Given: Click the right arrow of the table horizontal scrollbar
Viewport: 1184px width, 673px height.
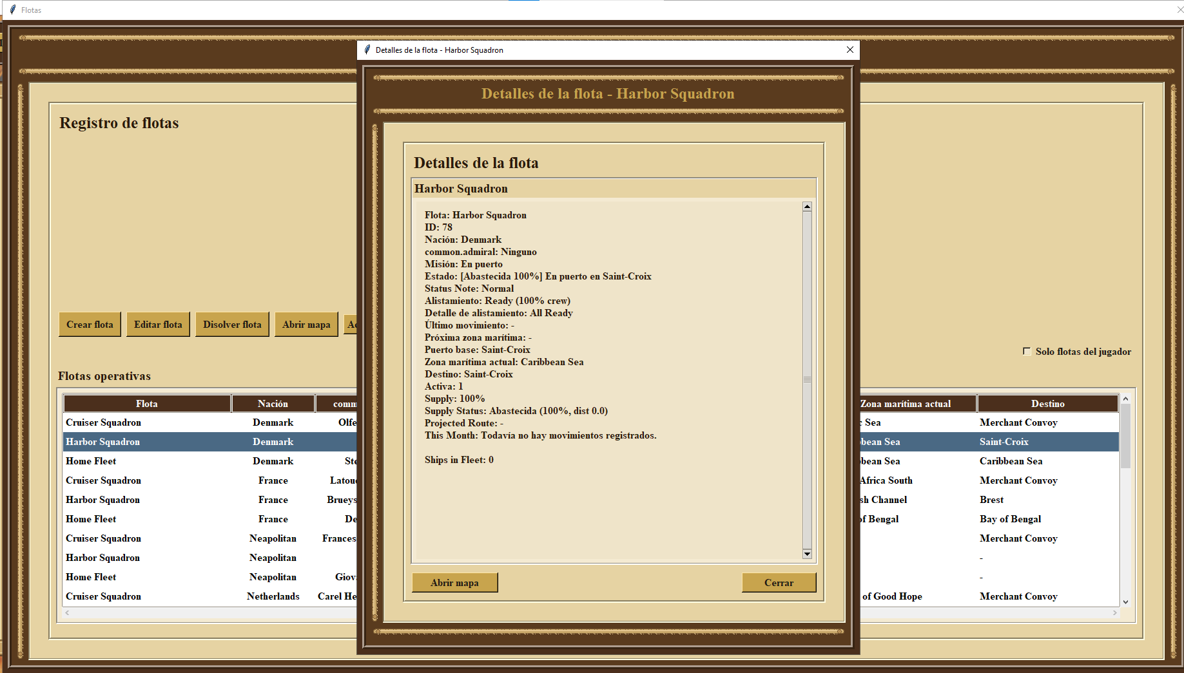Looking at the screenshot, I should tap(1115, 612).
